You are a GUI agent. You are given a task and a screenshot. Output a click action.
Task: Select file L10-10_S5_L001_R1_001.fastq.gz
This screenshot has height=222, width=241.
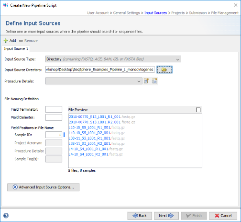[x=97, y=128]
